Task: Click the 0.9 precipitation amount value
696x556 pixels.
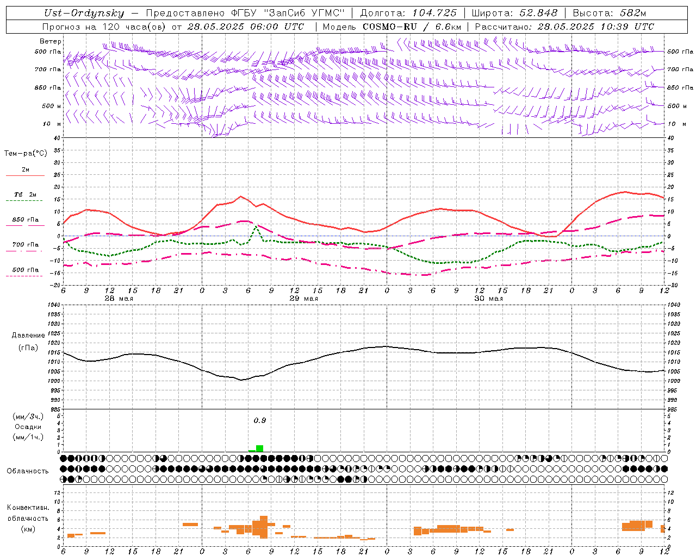Action: click(260, 420)
